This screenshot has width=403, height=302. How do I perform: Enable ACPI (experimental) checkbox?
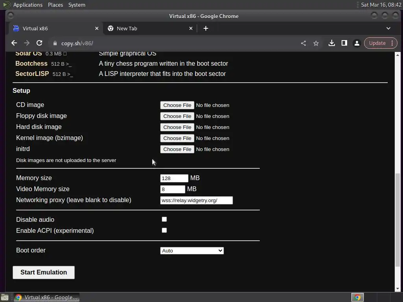pyautogui.click(x=164, y=230)
